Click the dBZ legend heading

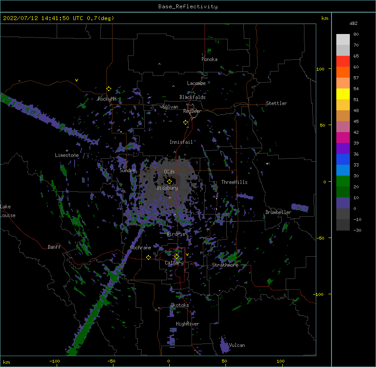click(x=353, y=24)
